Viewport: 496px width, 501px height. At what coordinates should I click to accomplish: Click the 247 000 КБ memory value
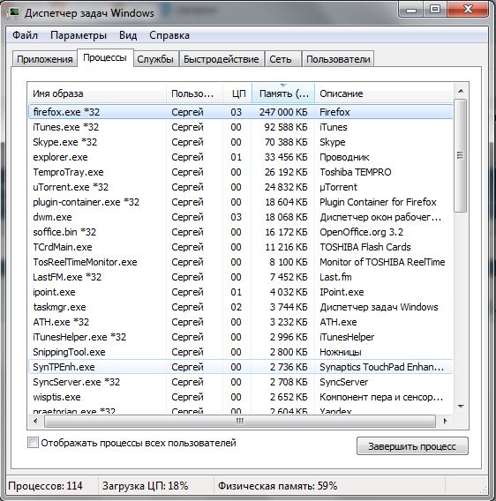point(283,112)
